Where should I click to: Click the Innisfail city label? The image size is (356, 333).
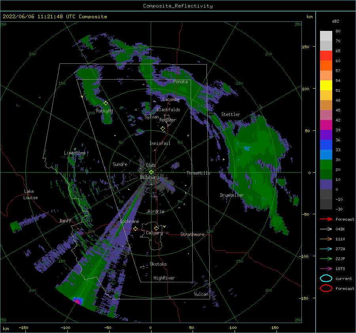click(x=160, y=143)
